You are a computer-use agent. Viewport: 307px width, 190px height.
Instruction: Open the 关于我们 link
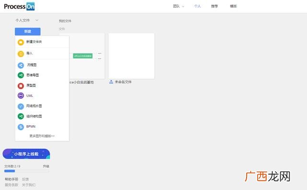29,185
